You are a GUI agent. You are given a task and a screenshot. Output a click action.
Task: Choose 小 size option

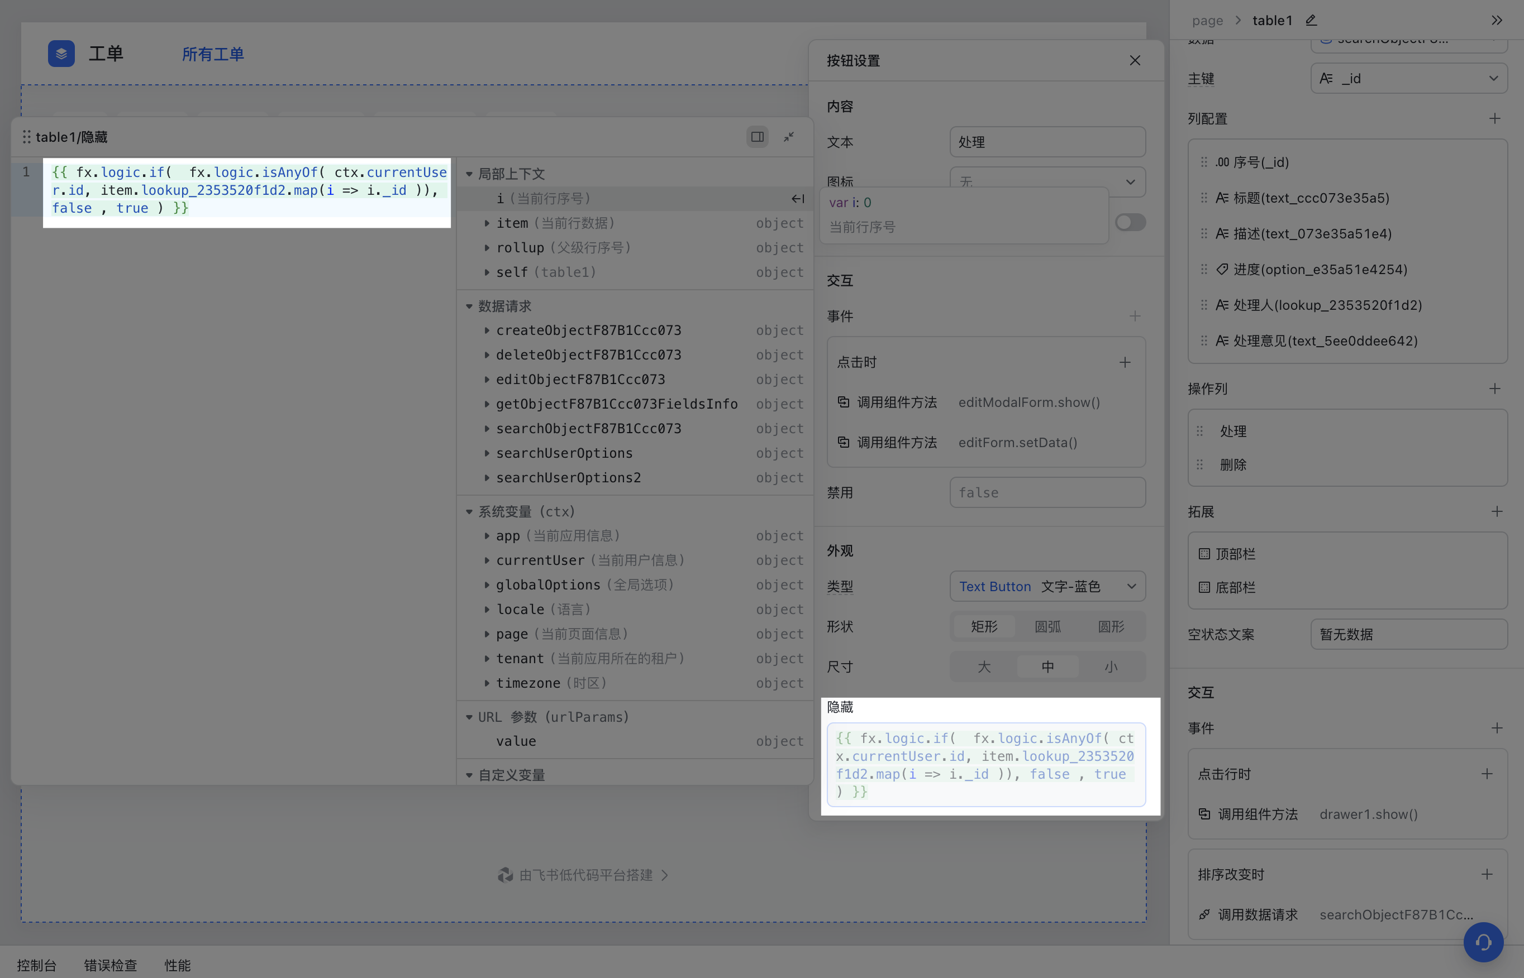[x=1110, y=667]
